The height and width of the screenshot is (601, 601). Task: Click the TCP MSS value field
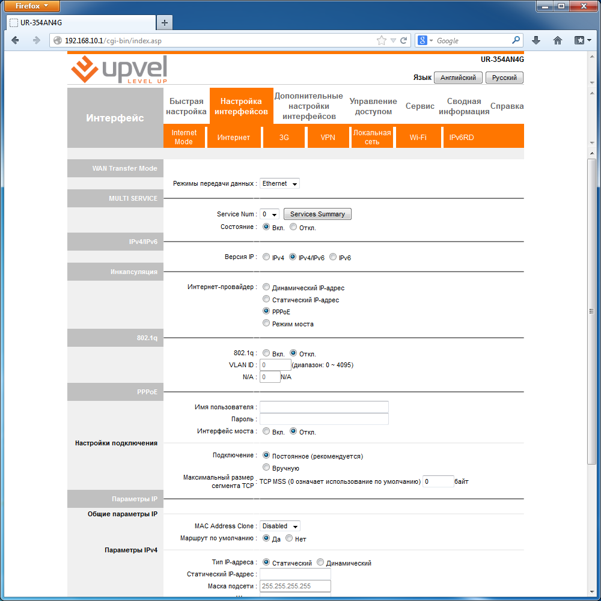point(438,481)
